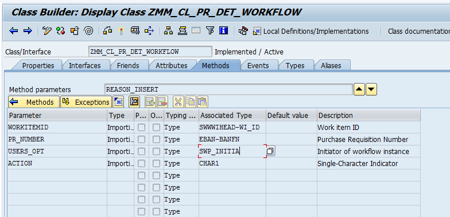Click the Delete row icon
The width and height of the screenshot is (450, 217).
click(x=162, y=102)
